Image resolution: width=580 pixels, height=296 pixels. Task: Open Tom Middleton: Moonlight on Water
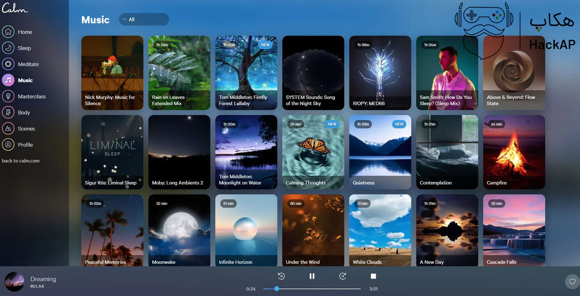(x=246, y=152)
